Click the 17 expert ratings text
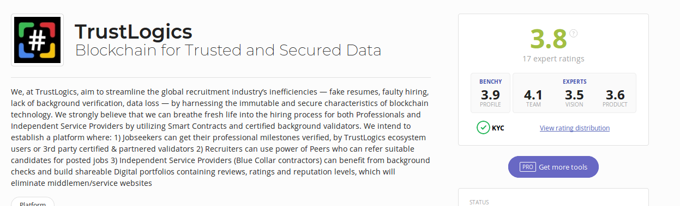 click(x=553, y=59)
